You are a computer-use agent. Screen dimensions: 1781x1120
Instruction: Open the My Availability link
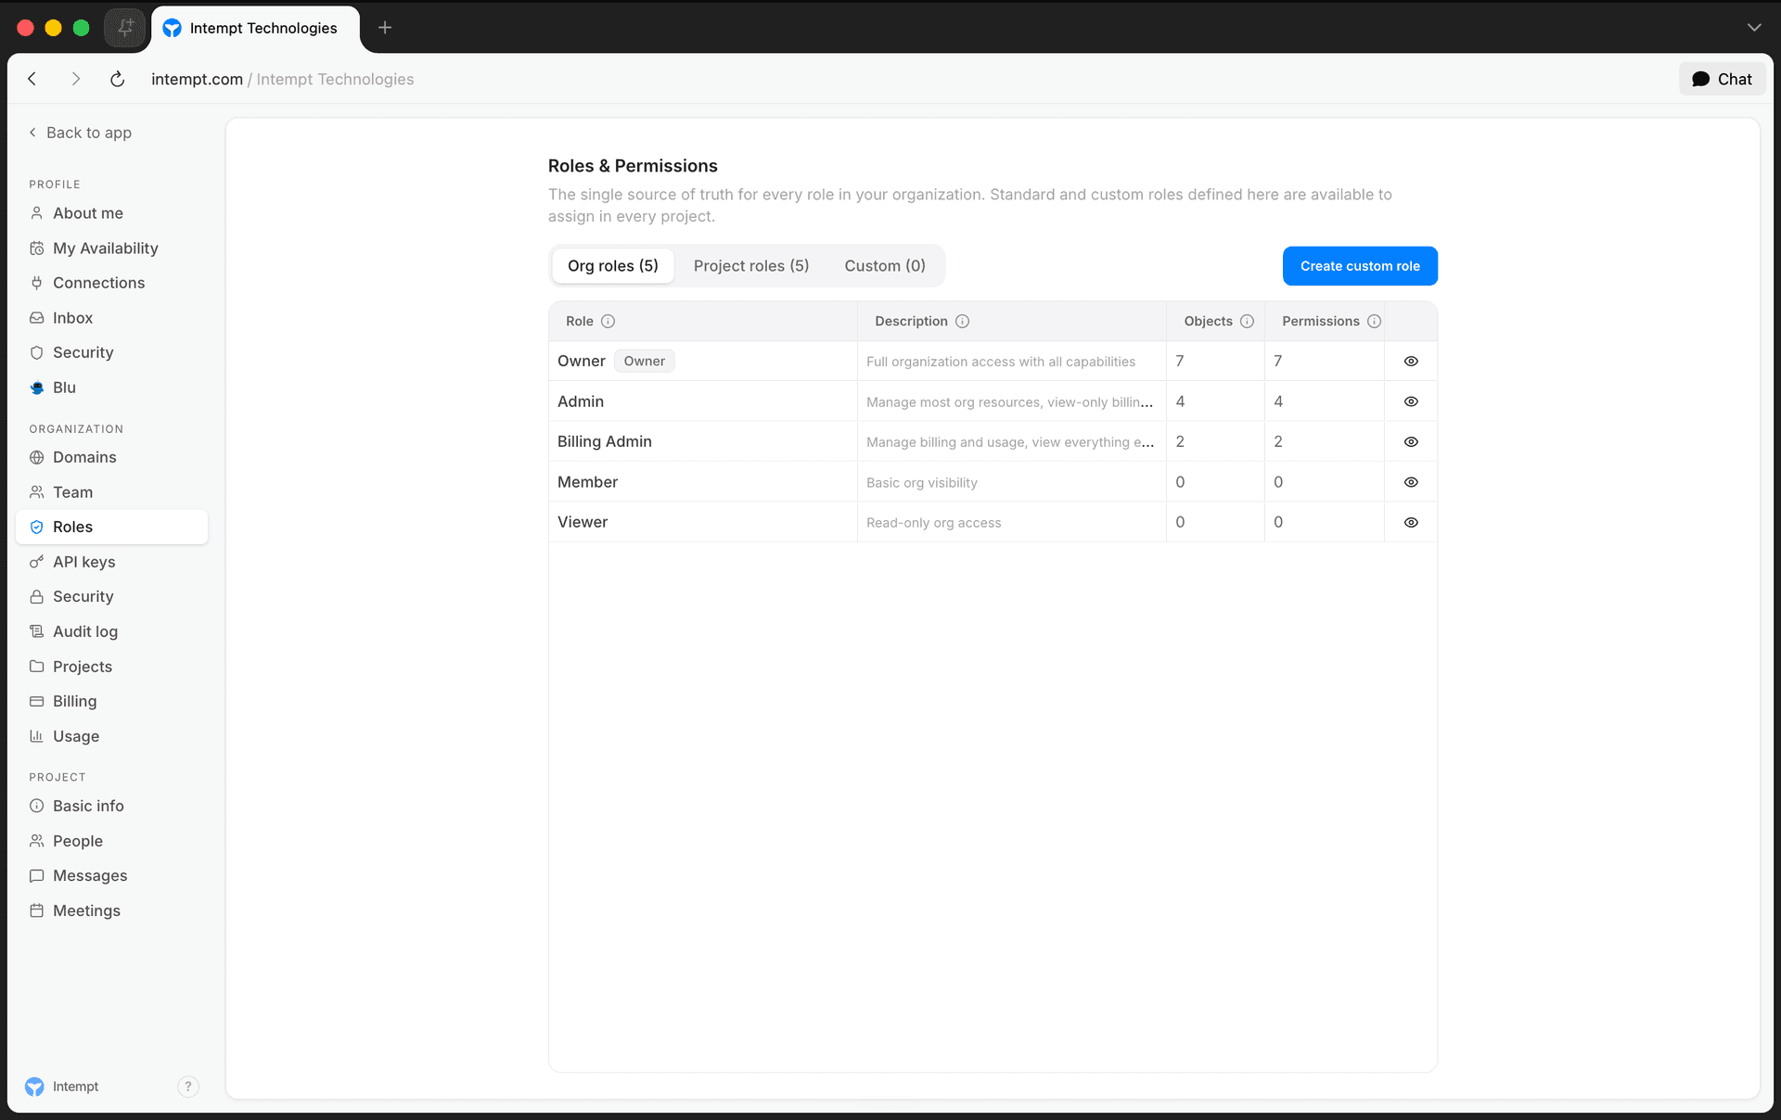coord(111,248)
